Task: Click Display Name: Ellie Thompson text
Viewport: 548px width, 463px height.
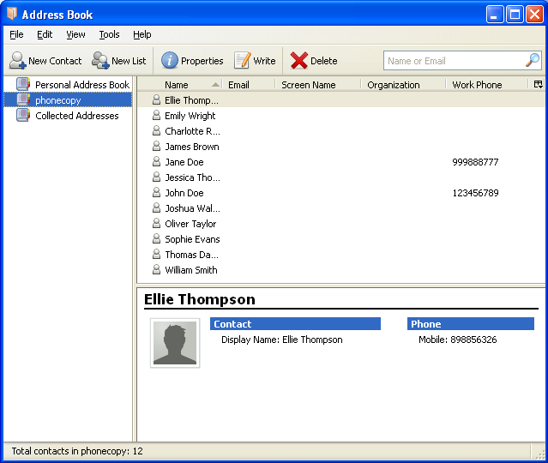Action: pyautogui.click(x=281, y=340)
